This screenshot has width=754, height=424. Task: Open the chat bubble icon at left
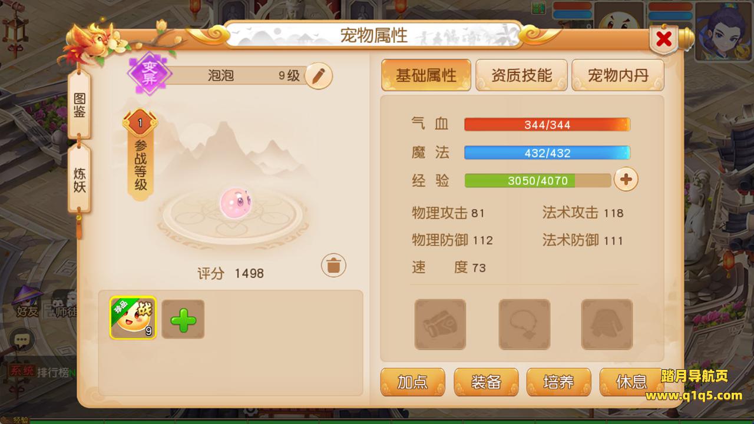pyautogui.click(x=22, y=340)
